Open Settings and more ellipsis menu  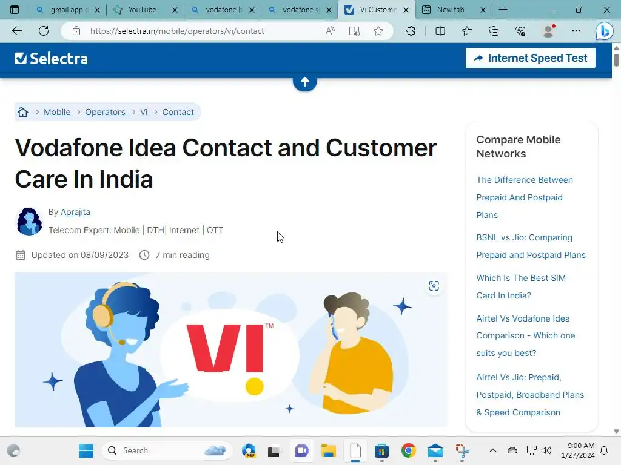tap(576, 31)
